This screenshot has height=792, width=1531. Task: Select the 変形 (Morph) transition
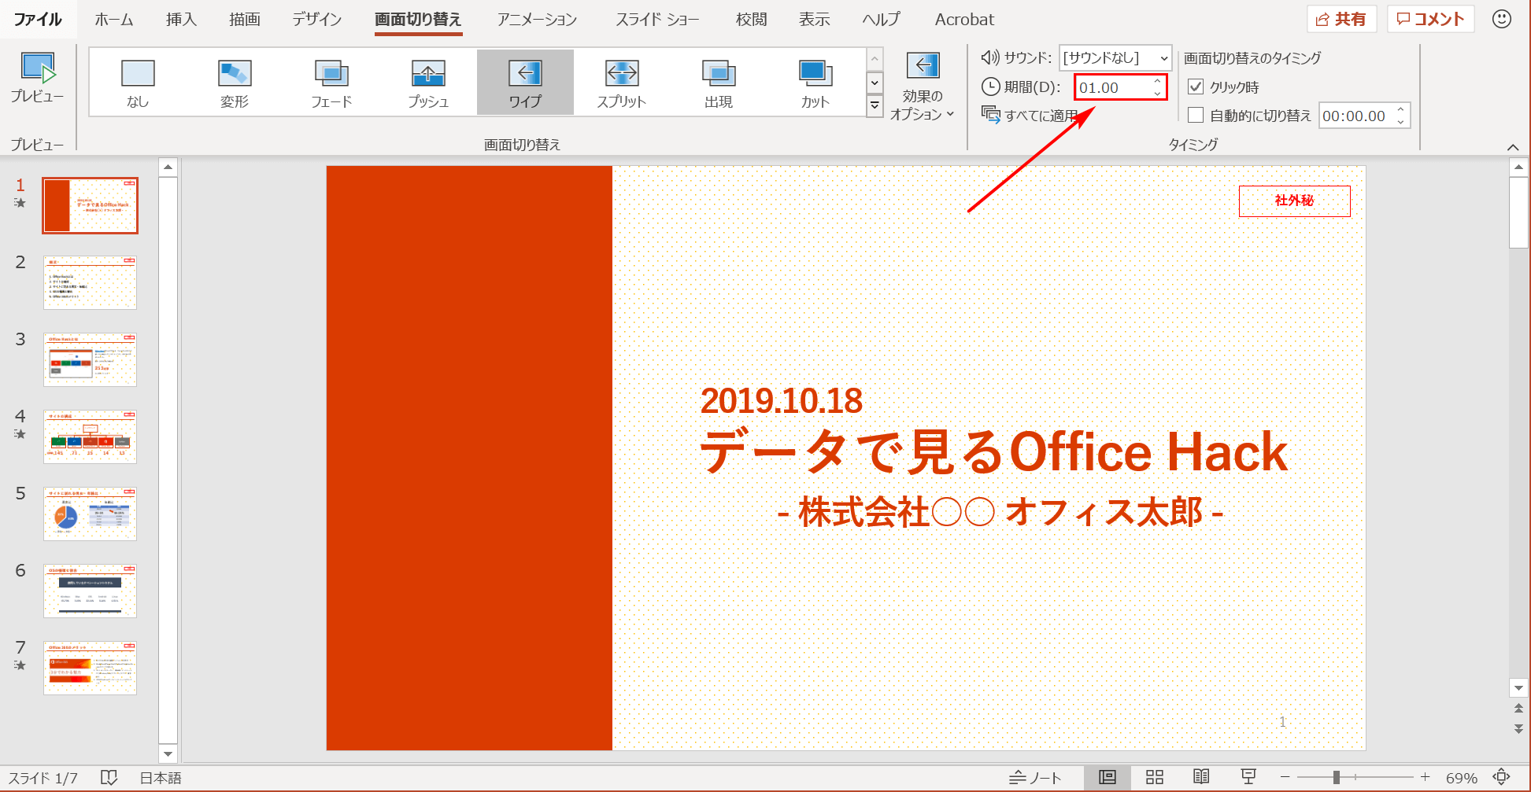coord(235,83)
